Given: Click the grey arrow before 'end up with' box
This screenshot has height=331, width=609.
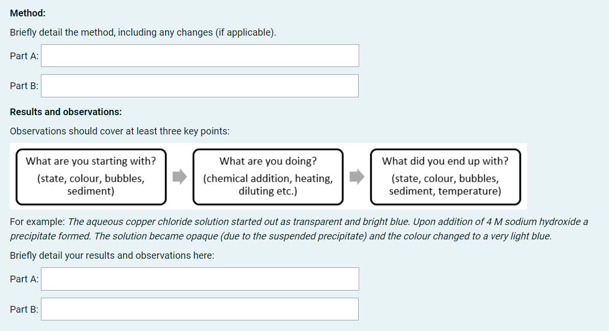Looking at the screenshot, I should pos(357,176).
